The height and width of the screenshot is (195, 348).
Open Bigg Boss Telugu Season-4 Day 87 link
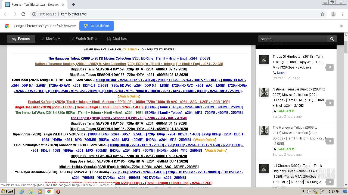coord(129,75)
